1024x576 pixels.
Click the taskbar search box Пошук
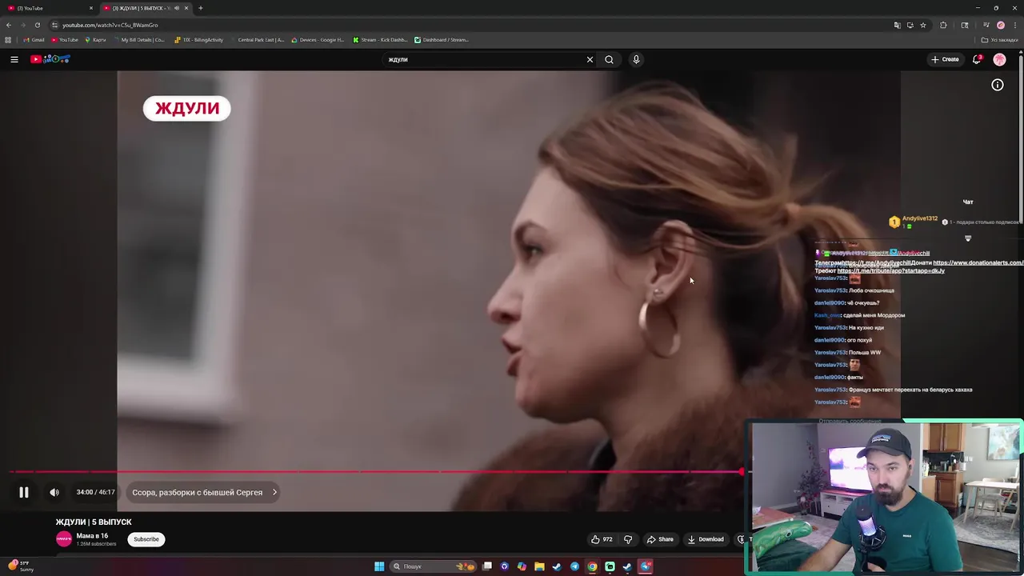433,566
